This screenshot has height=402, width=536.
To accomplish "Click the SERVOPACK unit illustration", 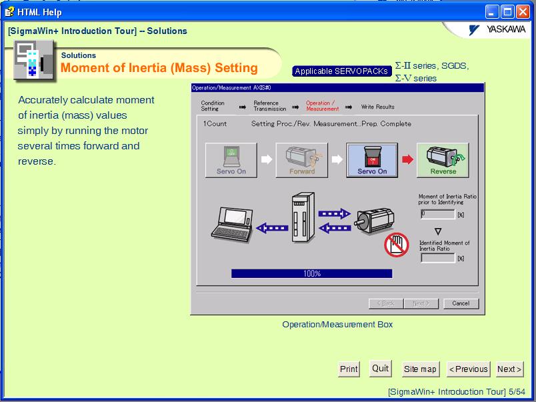I will coord(303,217).
